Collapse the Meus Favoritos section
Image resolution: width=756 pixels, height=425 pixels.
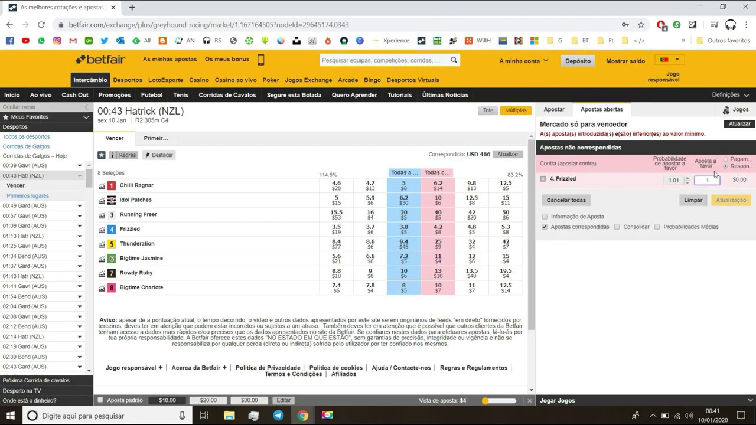click(86, 117)
